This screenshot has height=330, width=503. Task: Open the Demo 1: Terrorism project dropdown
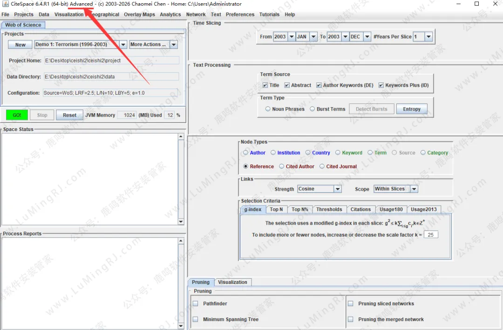[123, 45]
